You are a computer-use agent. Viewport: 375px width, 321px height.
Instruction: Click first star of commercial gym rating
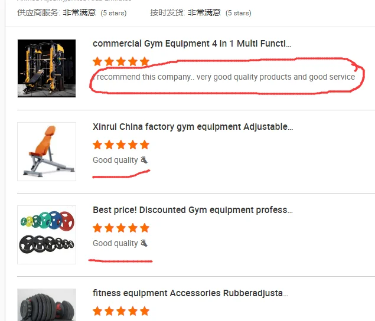click(x=97, y=61)
